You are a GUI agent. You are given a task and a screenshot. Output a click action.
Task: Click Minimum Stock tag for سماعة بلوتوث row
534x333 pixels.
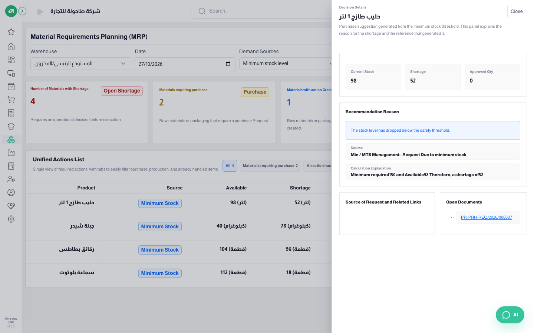coord(160,273)
